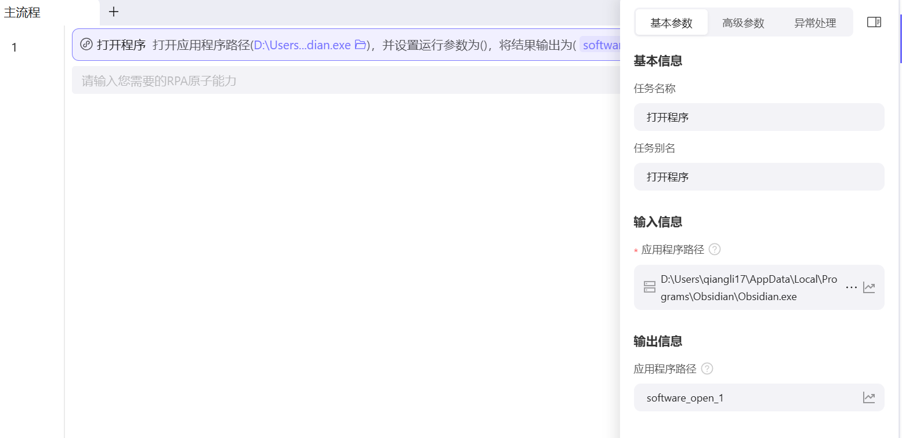Click the element icon left of the path field
This screenshot has height=438, width=902.
(x=650, y=287)
